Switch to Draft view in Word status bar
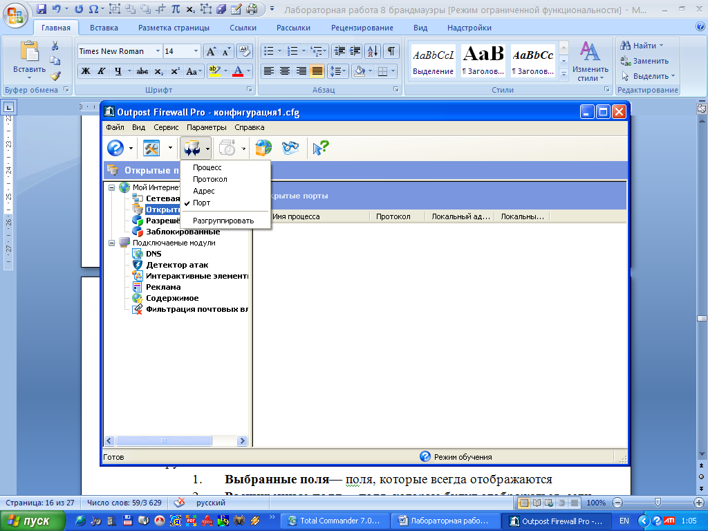Image resolution: width=708 pixels, height=531 pixels. [x=575, y=503]
